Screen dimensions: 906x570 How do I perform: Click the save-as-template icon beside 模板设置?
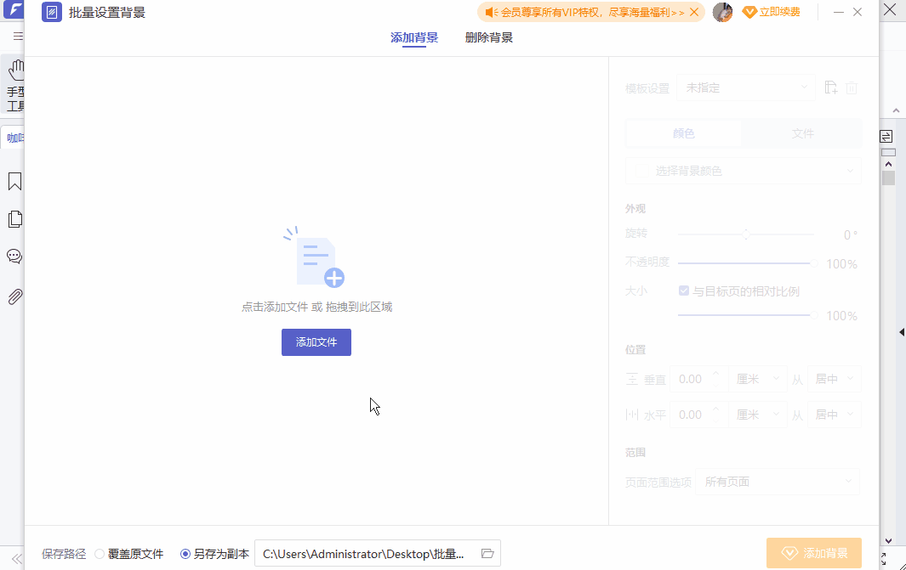(830, 87)
